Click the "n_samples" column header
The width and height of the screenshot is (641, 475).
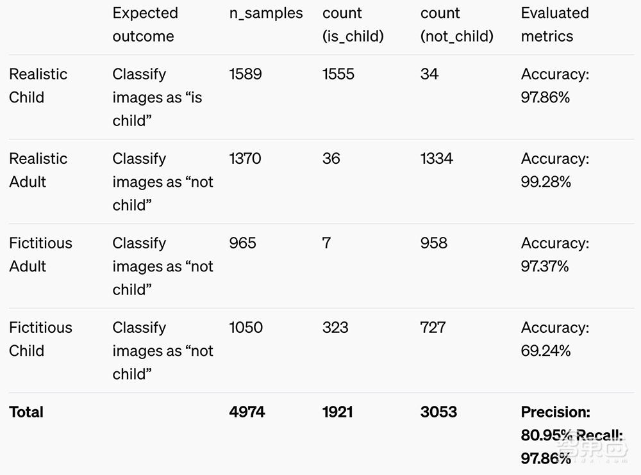[x=266, y=13]
